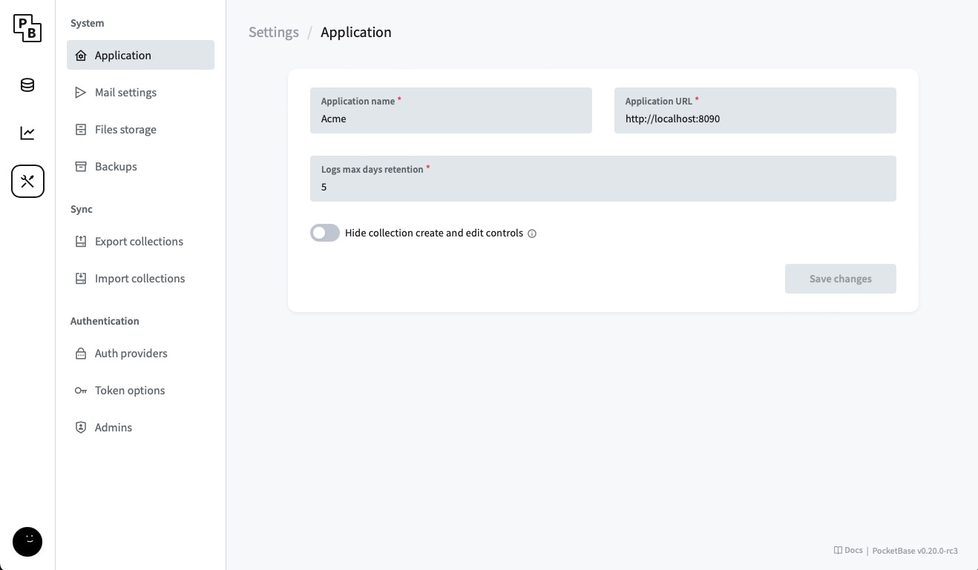The image size is (978, 570).
Task: Open the Settings breadcrumb link
Action: [x=273, y=32]
